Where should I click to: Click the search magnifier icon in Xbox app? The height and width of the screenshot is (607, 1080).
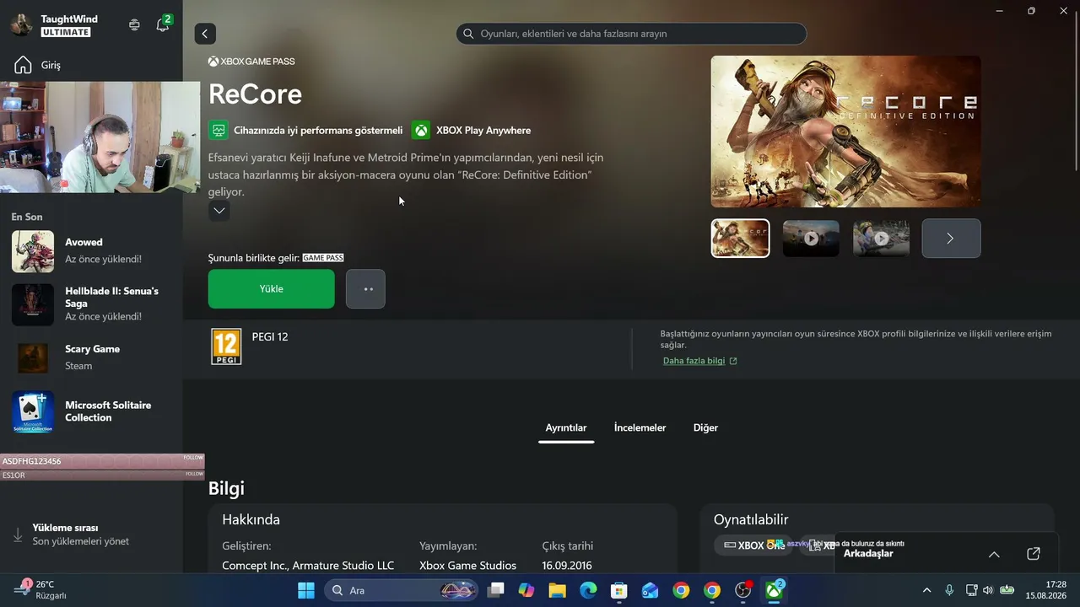coord(468,34)
